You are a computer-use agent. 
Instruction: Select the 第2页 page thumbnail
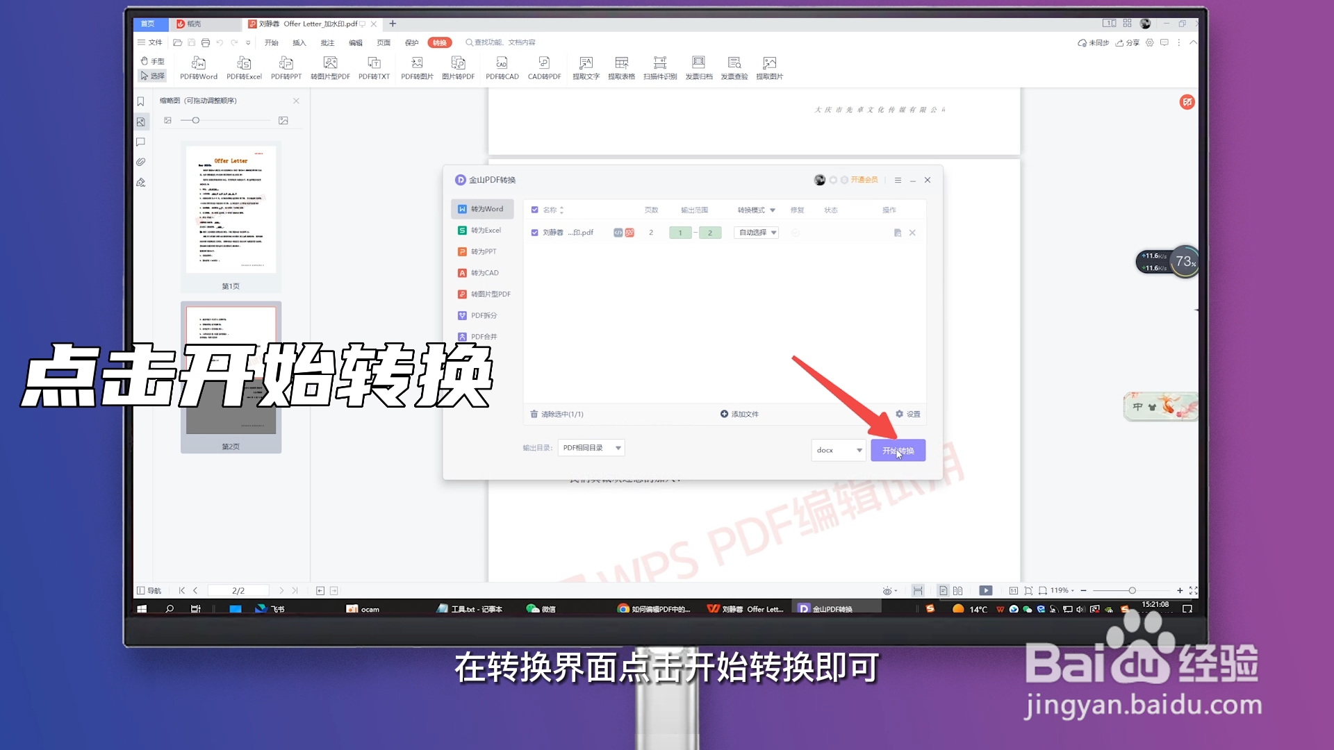(231, 372)
